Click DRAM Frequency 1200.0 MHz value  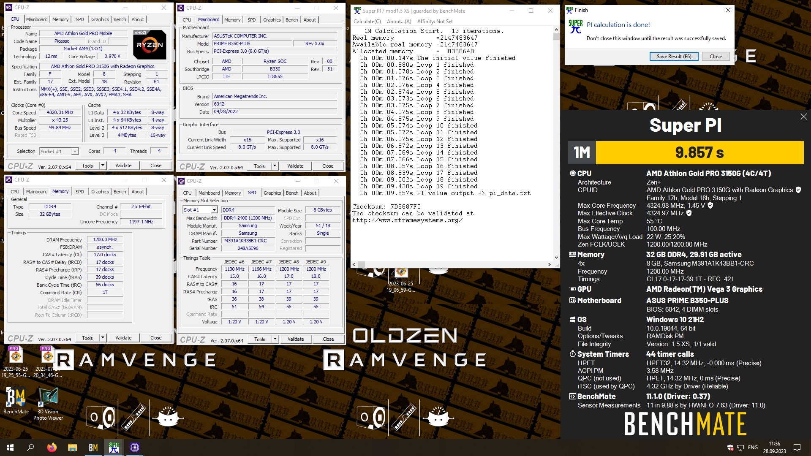(105, 239)
